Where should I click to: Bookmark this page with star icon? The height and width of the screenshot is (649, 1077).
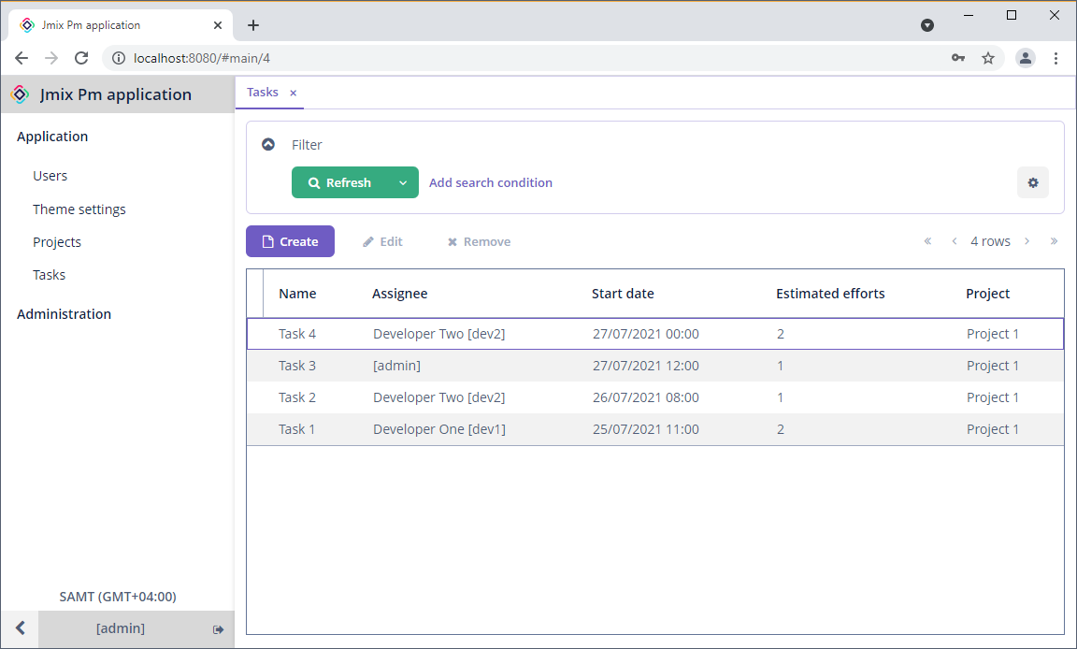[987, 58]
